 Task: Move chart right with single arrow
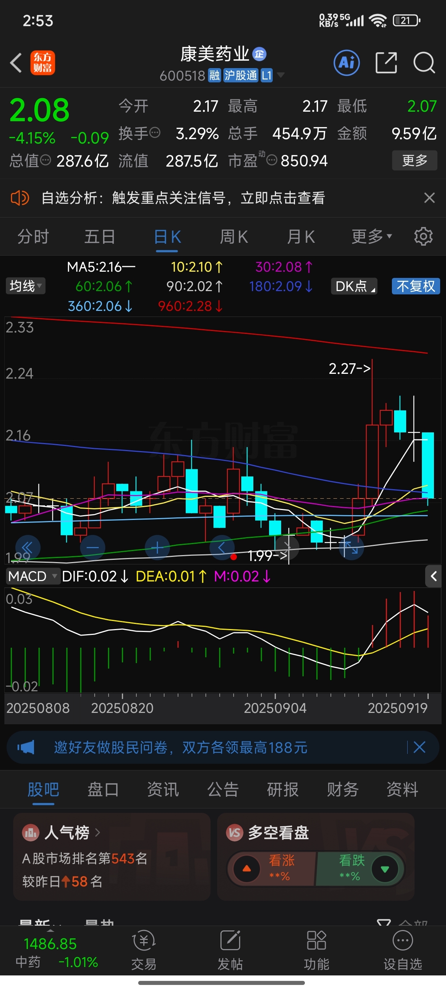(287, 547)
